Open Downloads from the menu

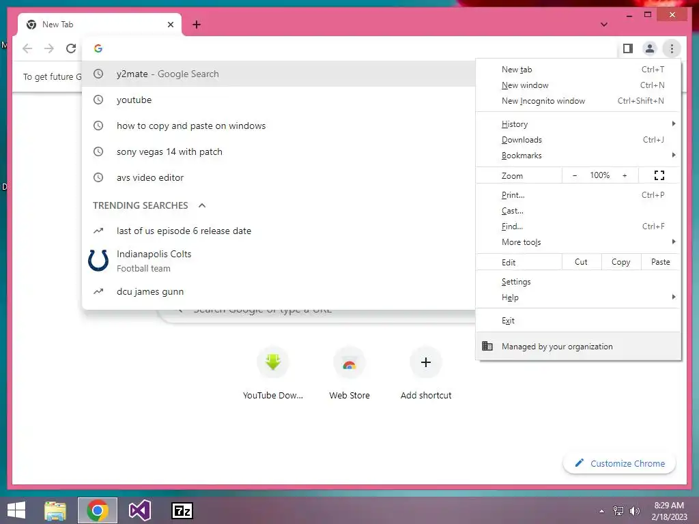(x=579, y=140)
